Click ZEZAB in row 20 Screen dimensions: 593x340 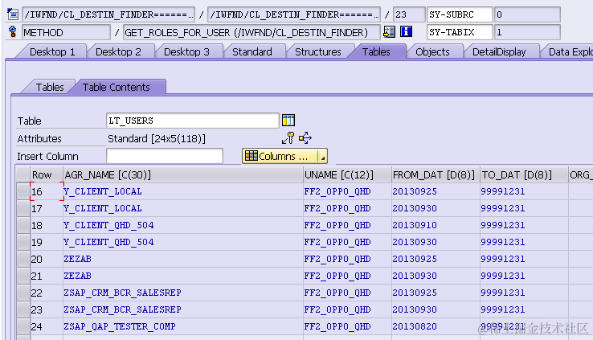pyautogui.click(x=77, y=259)
